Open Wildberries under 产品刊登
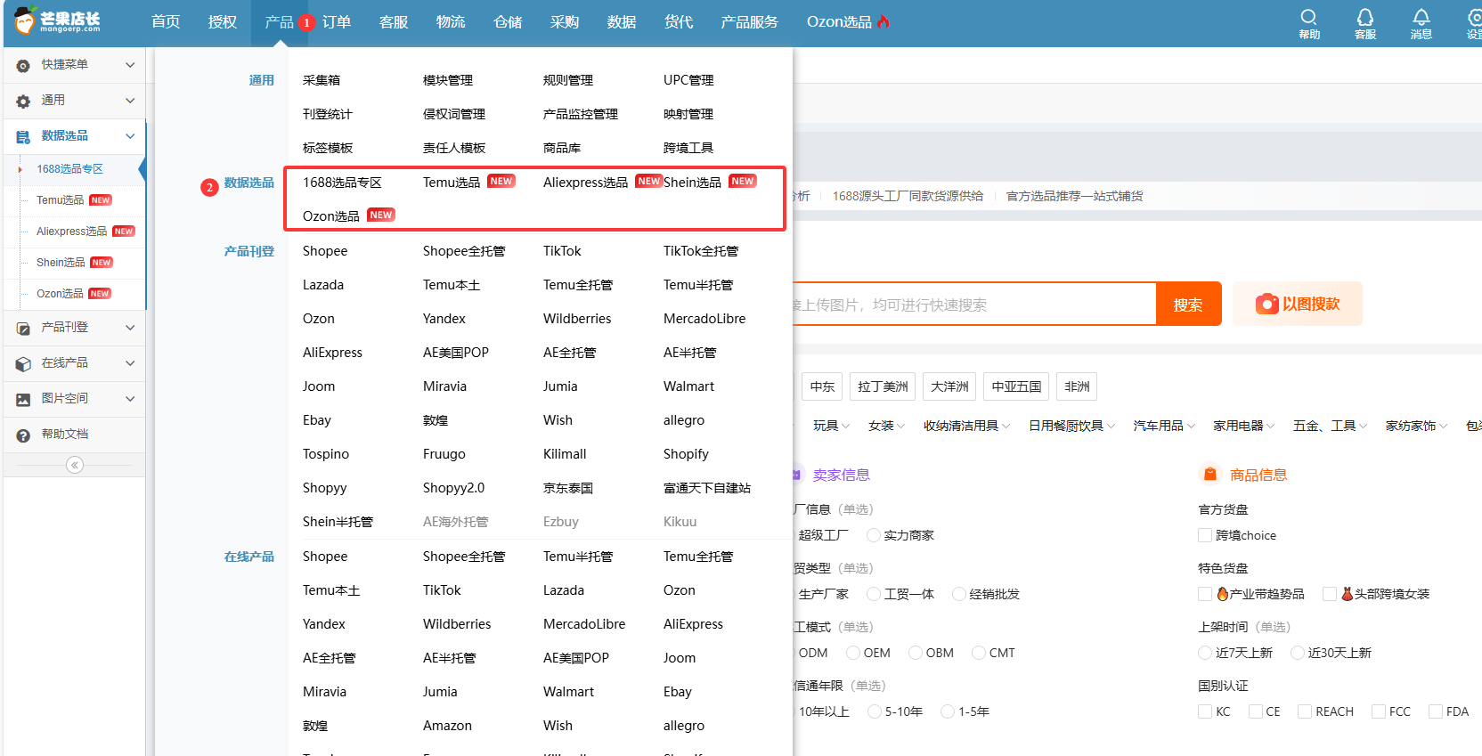Image resolution: width=1482 pixels, height=756 pixels. click(x=577, y=319)
